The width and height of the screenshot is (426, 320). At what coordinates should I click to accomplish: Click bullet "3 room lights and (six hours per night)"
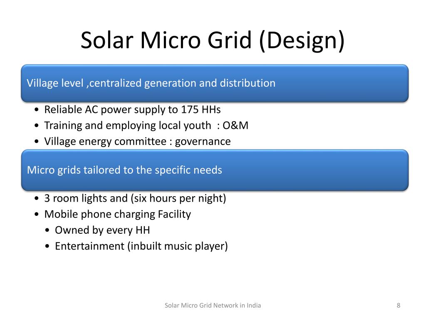point(135,198)
